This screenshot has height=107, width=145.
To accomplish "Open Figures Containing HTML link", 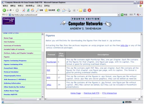I will (13, 64).
